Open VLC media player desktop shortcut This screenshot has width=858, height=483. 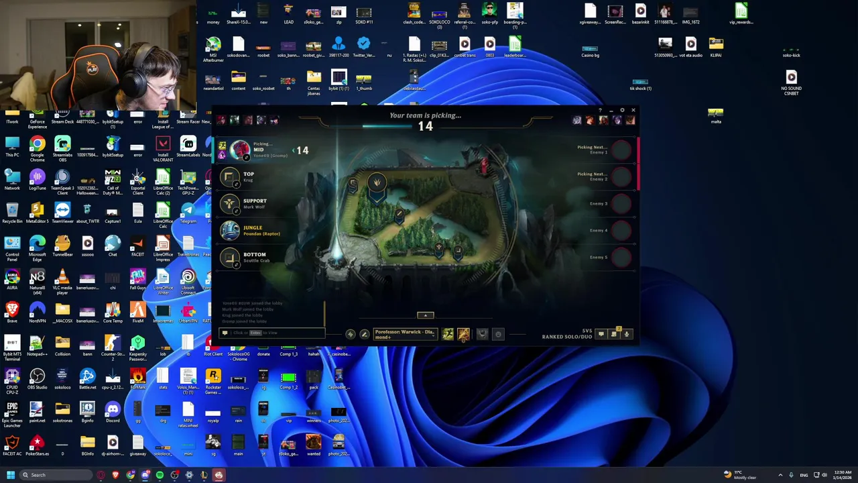[x=62, y=282]
